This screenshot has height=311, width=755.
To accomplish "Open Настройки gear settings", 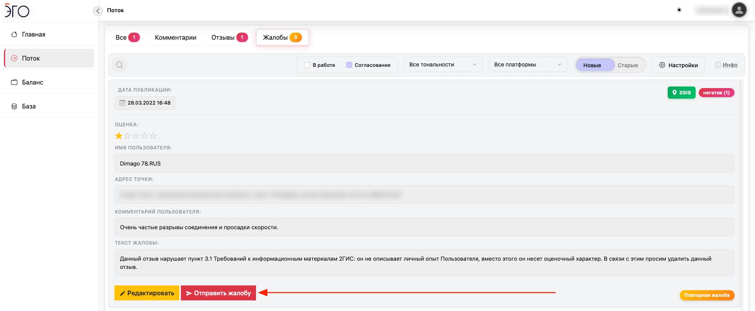I will 678,65.
